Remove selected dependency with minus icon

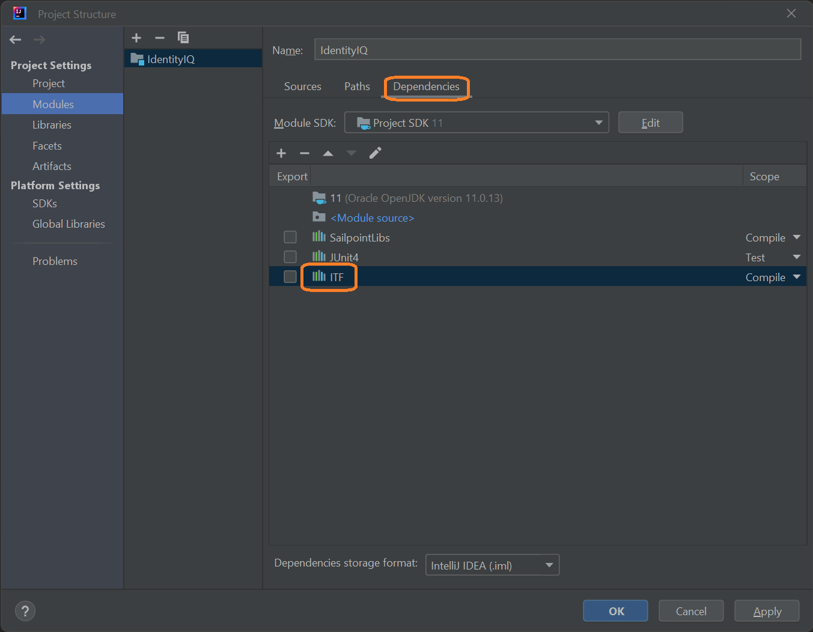305,153
